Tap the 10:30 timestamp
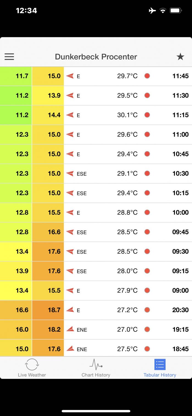192x416 pixels. (180, 173)
